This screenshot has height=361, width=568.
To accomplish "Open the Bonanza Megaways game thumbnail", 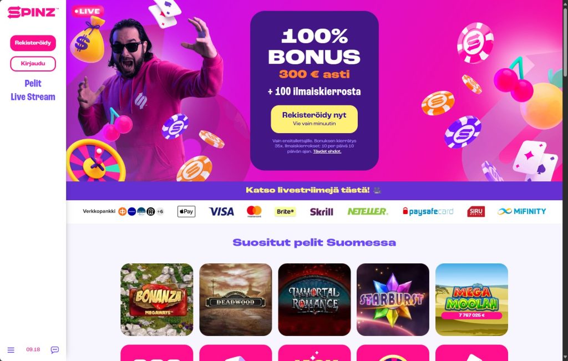I will click(x=157, y=299).
